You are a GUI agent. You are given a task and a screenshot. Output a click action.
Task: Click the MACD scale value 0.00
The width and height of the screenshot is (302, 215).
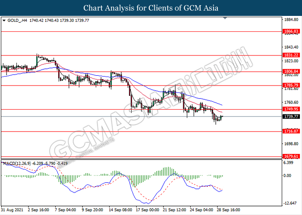(287, 175)
